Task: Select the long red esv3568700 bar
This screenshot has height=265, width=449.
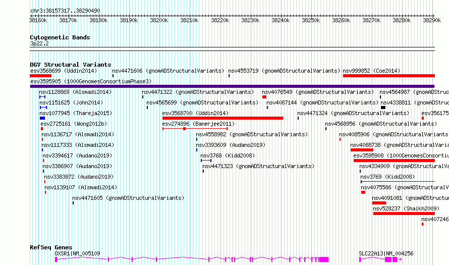Action: pos(222,118)
